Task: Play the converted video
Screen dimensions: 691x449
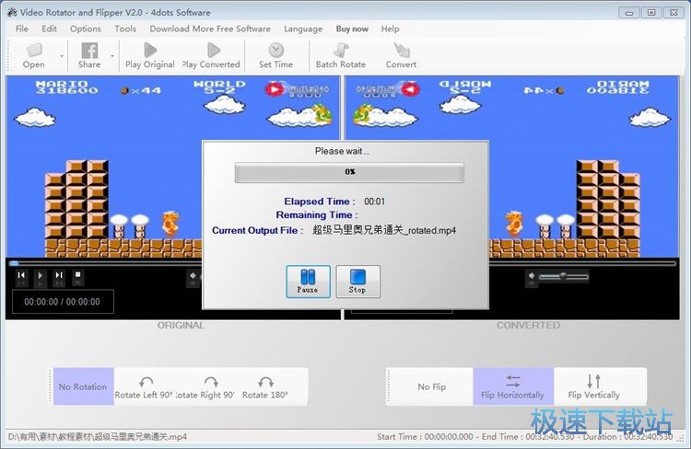Action: pyautogui.click(x=212, y=55)
